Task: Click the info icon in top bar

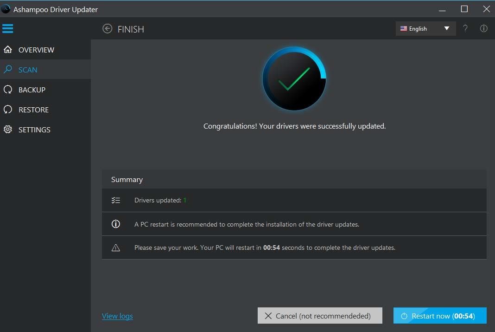Action: coord(483,29)
